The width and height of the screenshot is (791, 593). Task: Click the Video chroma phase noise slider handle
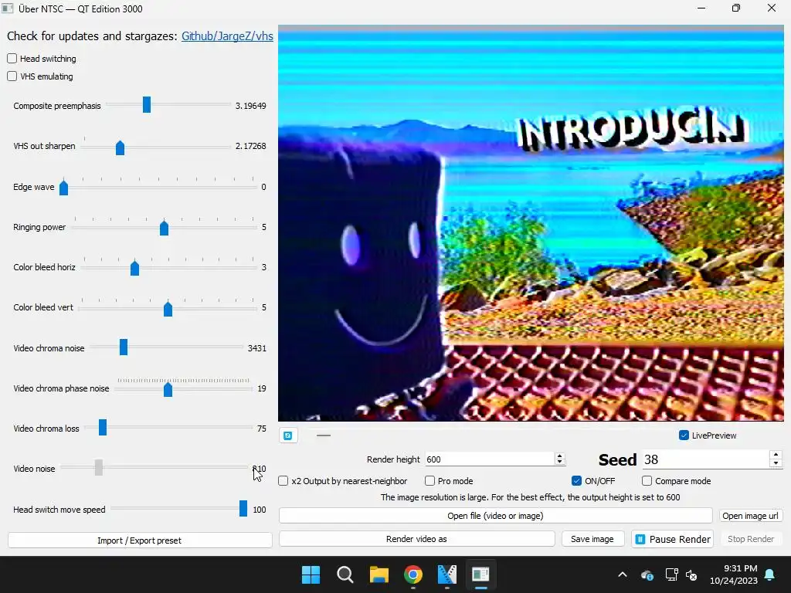[x=168, y=389]
